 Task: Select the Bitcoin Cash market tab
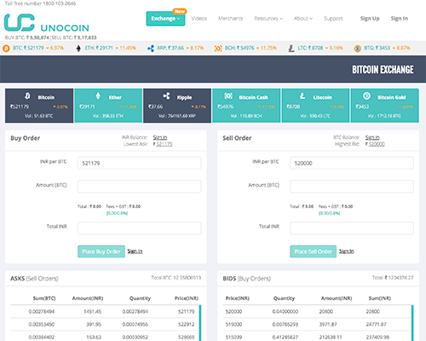click(x=246, y=106)
